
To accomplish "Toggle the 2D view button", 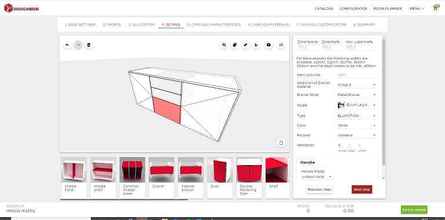I will click(281, 45).
